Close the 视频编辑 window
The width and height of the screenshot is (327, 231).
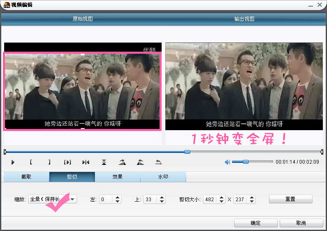(320, 5)
